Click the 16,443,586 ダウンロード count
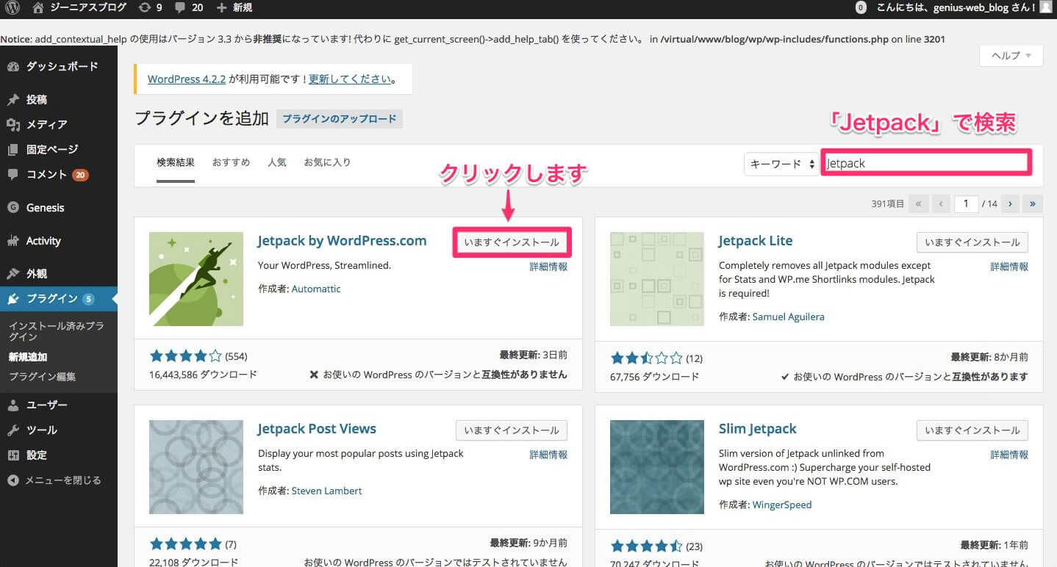The image size is (1057, 567). 204,375
